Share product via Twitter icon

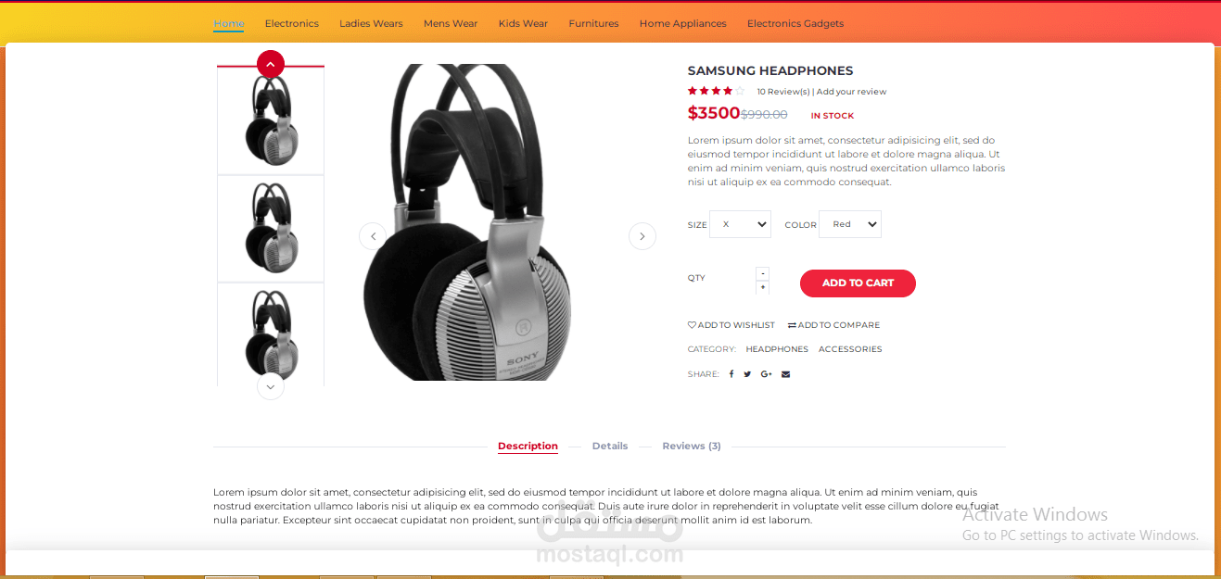coord(747,374)
